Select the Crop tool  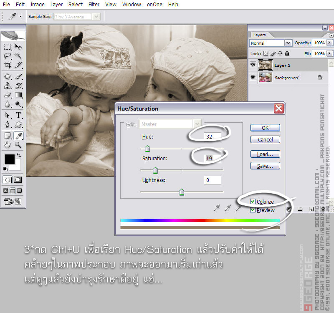pyautogui.click(x=8, y=65)
